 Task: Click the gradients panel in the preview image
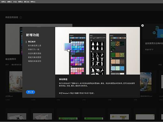77,54
